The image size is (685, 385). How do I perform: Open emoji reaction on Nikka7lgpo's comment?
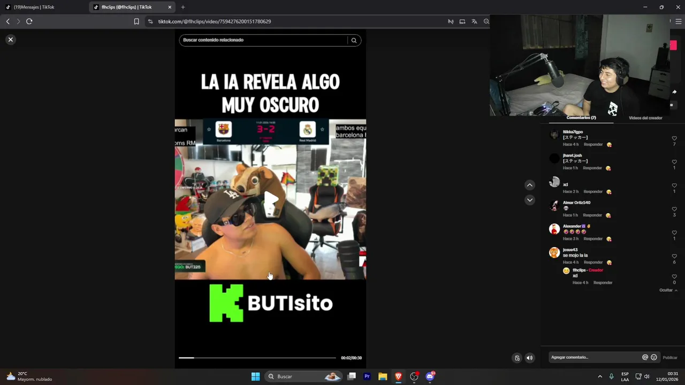point(609,144)
